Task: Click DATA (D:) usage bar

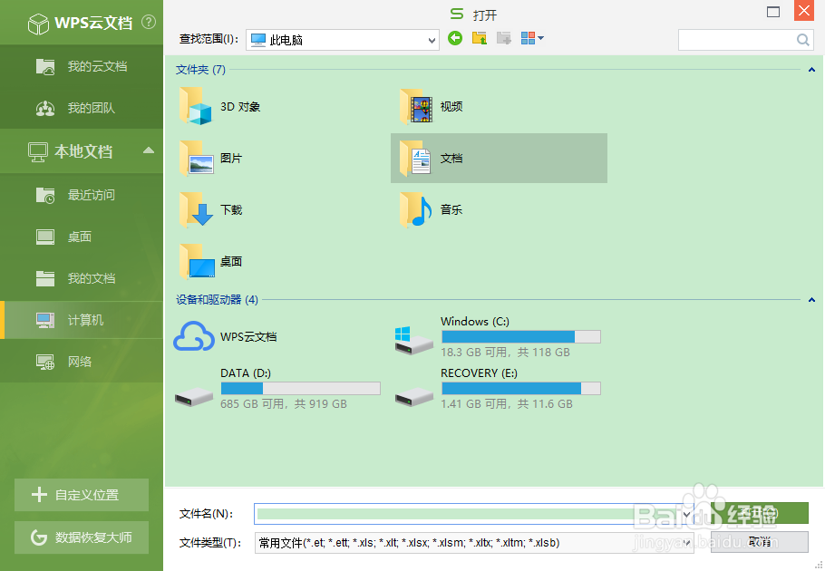Action: tap(300, 389)
